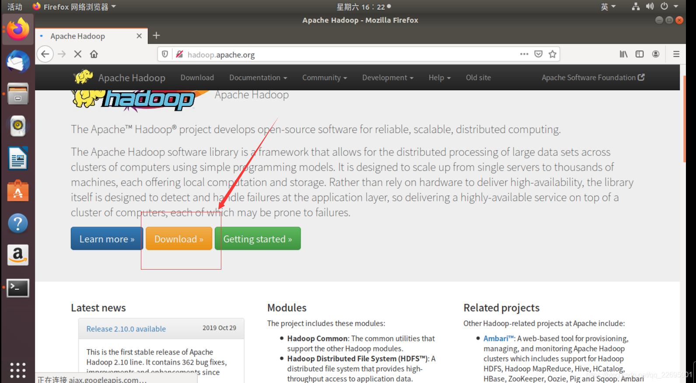Viewport: 696px width, 383px height.
Task: Open the network status indicator
Action: [636, 7]
